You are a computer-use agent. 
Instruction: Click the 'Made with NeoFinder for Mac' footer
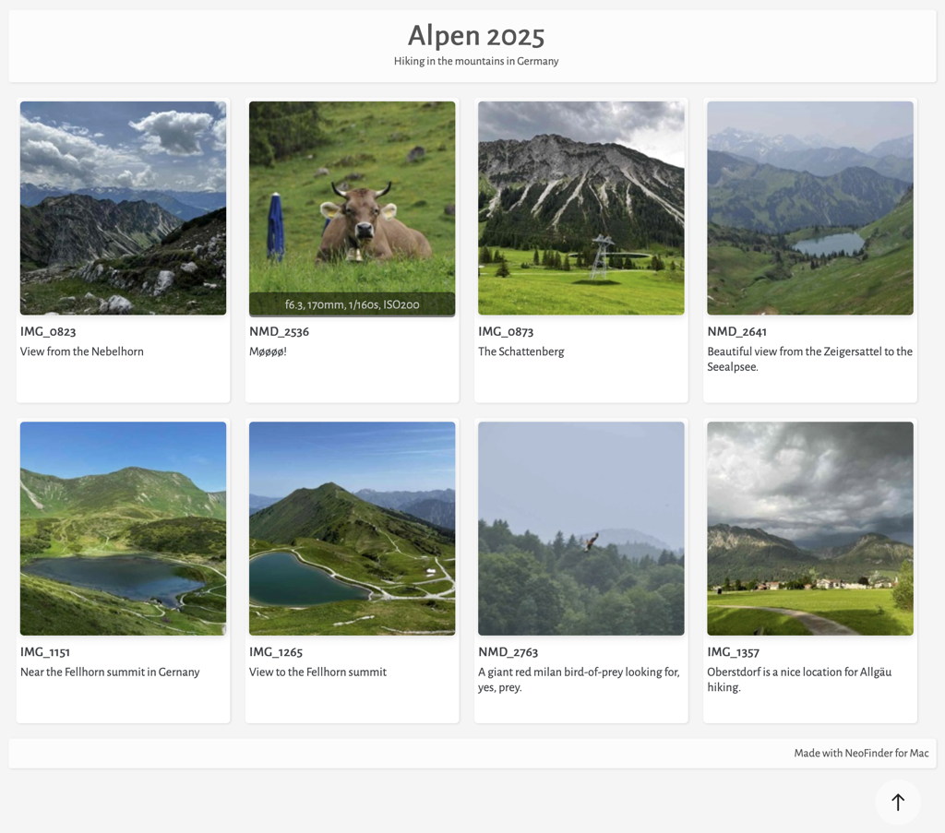click(860, 754)
